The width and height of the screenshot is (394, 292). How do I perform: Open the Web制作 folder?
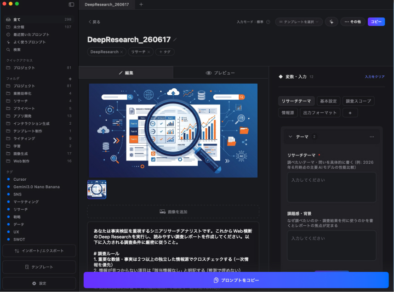point(39,161)
